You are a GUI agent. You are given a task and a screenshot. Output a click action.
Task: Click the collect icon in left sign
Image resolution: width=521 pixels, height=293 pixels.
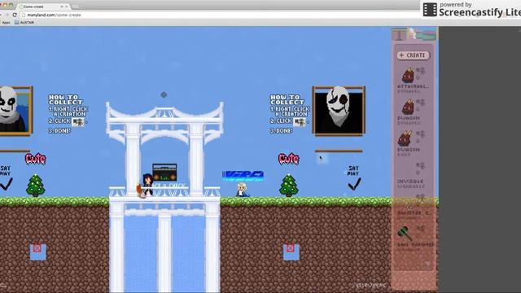pyautogui.click(x=78, y=122)
